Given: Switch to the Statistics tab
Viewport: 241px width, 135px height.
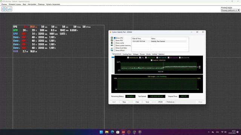Looking at the screenshot, I should coord(161,54).
